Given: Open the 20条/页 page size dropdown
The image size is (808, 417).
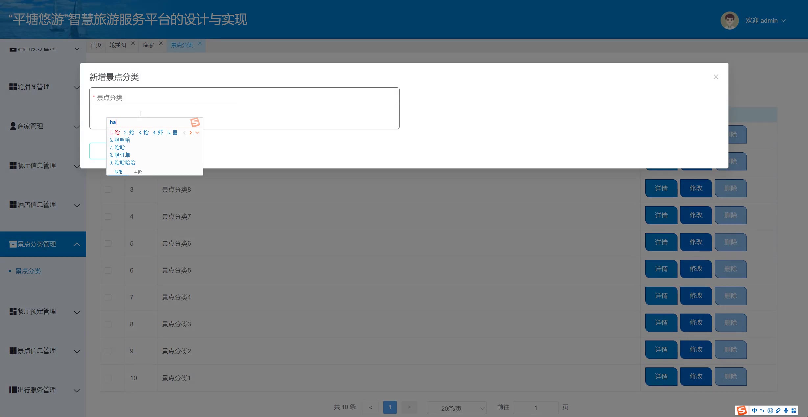Looking at the screenshot, I should coord(456,408).
